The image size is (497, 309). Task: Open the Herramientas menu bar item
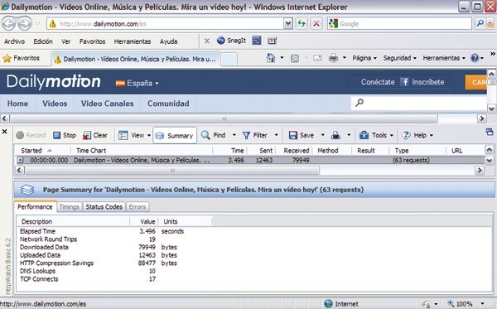133,41
